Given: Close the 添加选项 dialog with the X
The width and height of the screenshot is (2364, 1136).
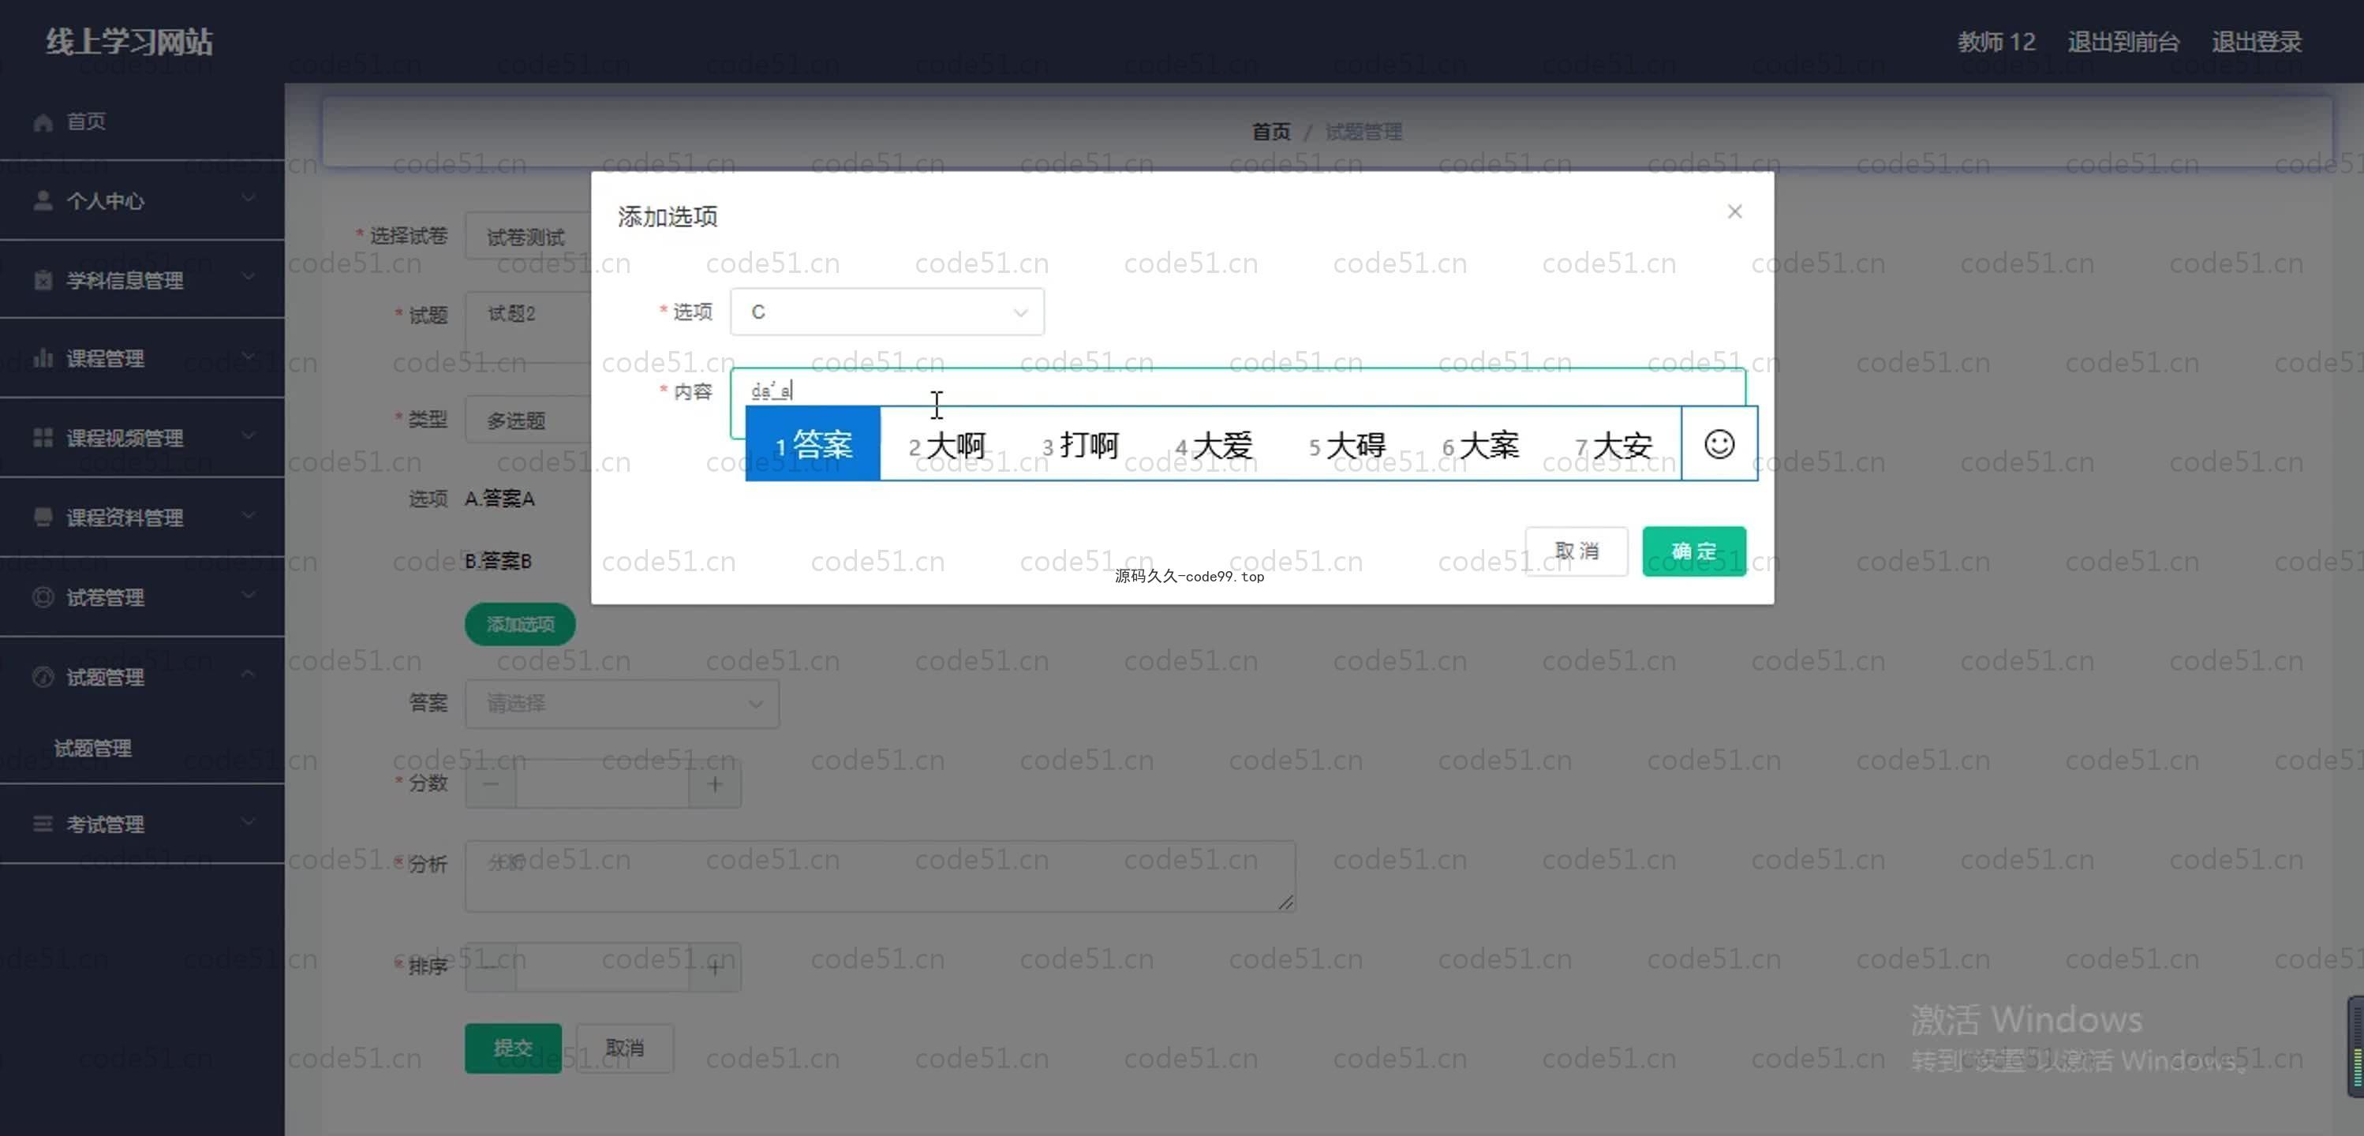Looking at the screenshot, I should (x=1734, y=212).
